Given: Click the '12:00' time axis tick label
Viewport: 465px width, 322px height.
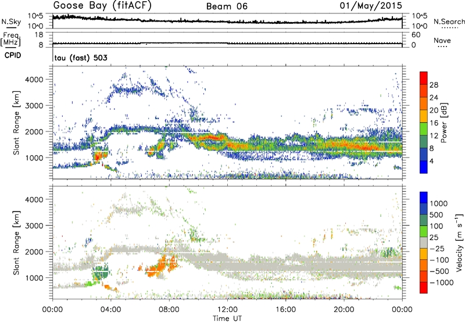Looking at the screenshot, I should [x=227, y=310].
